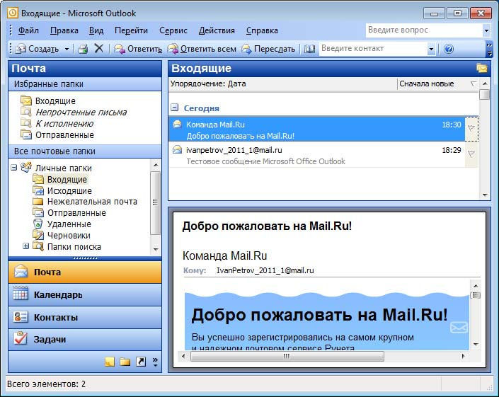Click the Непрочтенные письма search folder icon

point(26,112)
